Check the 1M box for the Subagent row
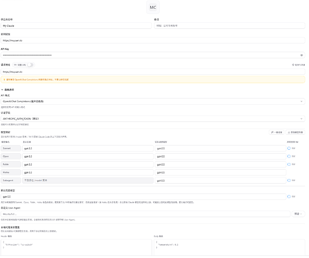Viewport: 309px width, 258px height. point(289,181)
